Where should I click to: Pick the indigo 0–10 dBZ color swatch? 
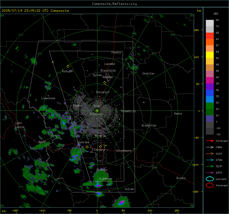[x=210, y=119]
